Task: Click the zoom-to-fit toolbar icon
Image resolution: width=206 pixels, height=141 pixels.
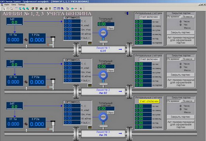Action: pos(20,9)
